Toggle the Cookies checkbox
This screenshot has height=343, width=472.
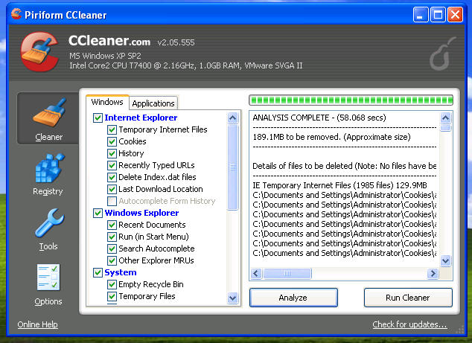click(112, 141)
